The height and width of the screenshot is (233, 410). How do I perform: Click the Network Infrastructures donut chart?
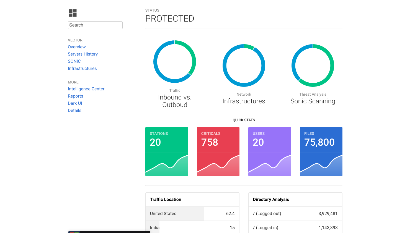(244, 65)
